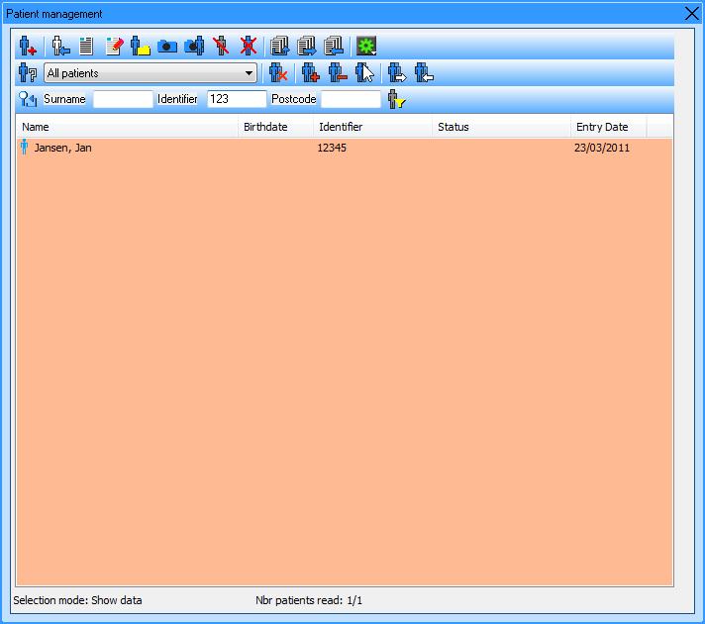The image size is (705, 624).
Task: Sort by Name column header
Action: click(127, 127)
